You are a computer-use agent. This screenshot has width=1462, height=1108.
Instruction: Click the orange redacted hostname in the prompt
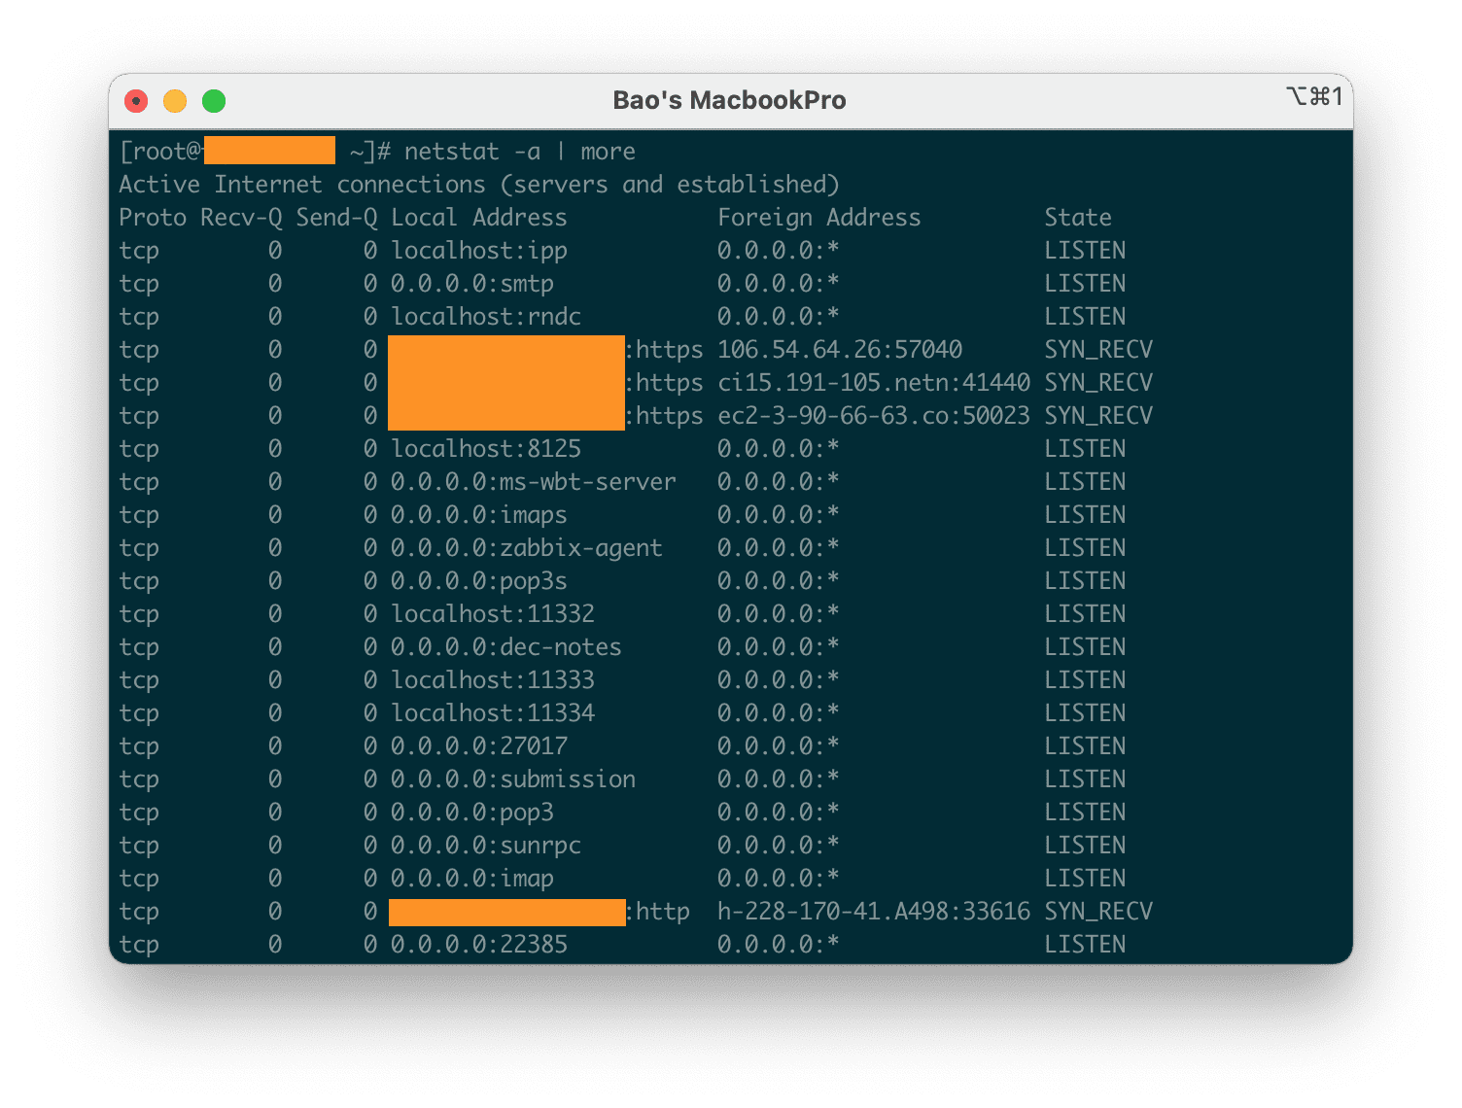(x=269, y=152)
